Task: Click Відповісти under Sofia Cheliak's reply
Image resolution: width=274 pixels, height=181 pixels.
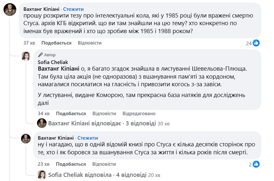Action: pos(104,114)
